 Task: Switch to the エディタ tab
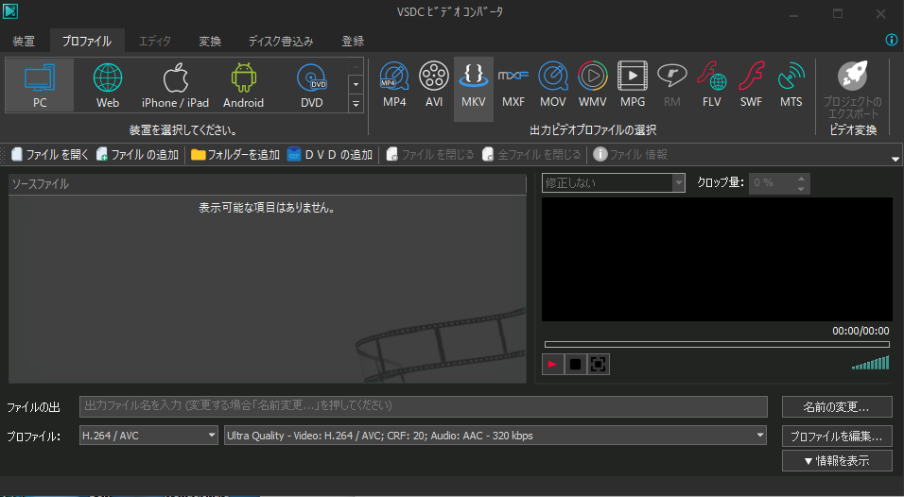tap(154, 41)
